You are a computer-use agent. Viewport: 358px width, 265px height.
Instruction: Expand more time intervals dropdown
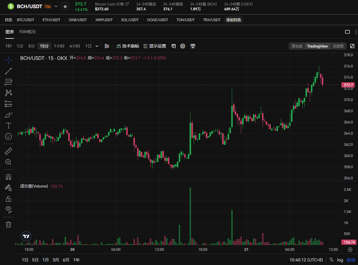pos(97,46)
